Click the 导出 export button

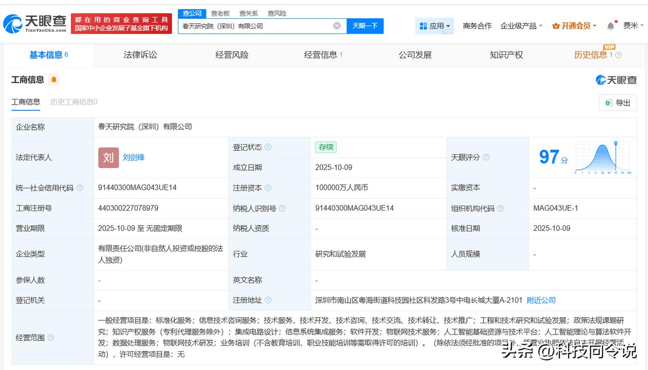coord(618,103)
